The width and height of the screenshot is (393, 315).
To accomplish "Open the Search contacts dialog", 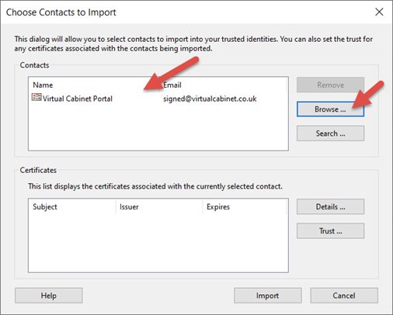I will pos(330,133).
